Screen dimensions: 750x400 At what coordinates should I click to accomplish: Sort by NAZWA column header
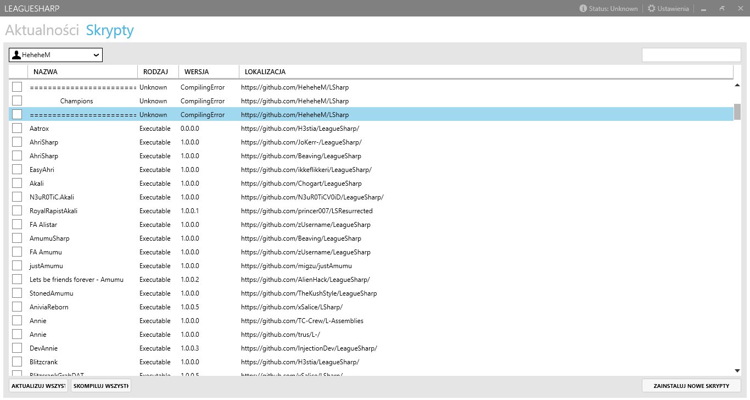click(82, 72)
